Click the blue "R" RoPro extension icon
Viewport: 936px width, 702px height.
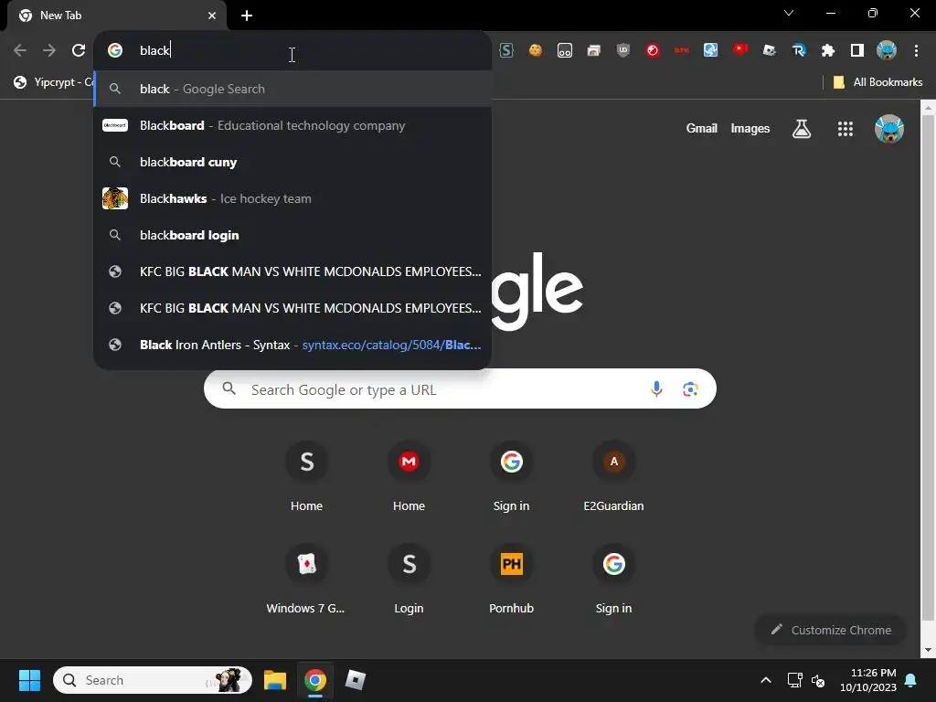(x=799, y=51)
